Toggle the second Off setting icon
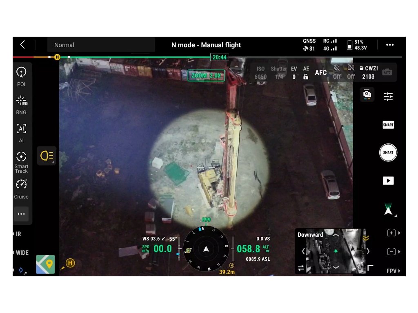 pyautogui.click(x=351, y=72)
